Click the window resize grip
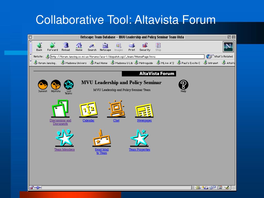Image resolution: width=264 pixels, height=198 pixels. 233,188
